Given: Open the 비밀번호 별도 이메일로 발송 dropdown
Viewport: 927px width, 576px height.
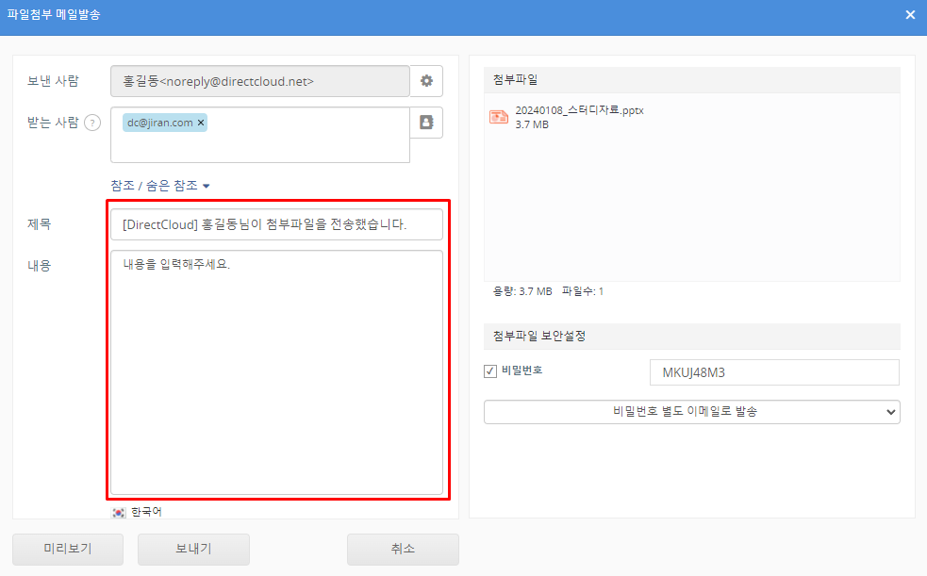Looking at the screenshot, I should pos(691,412).
